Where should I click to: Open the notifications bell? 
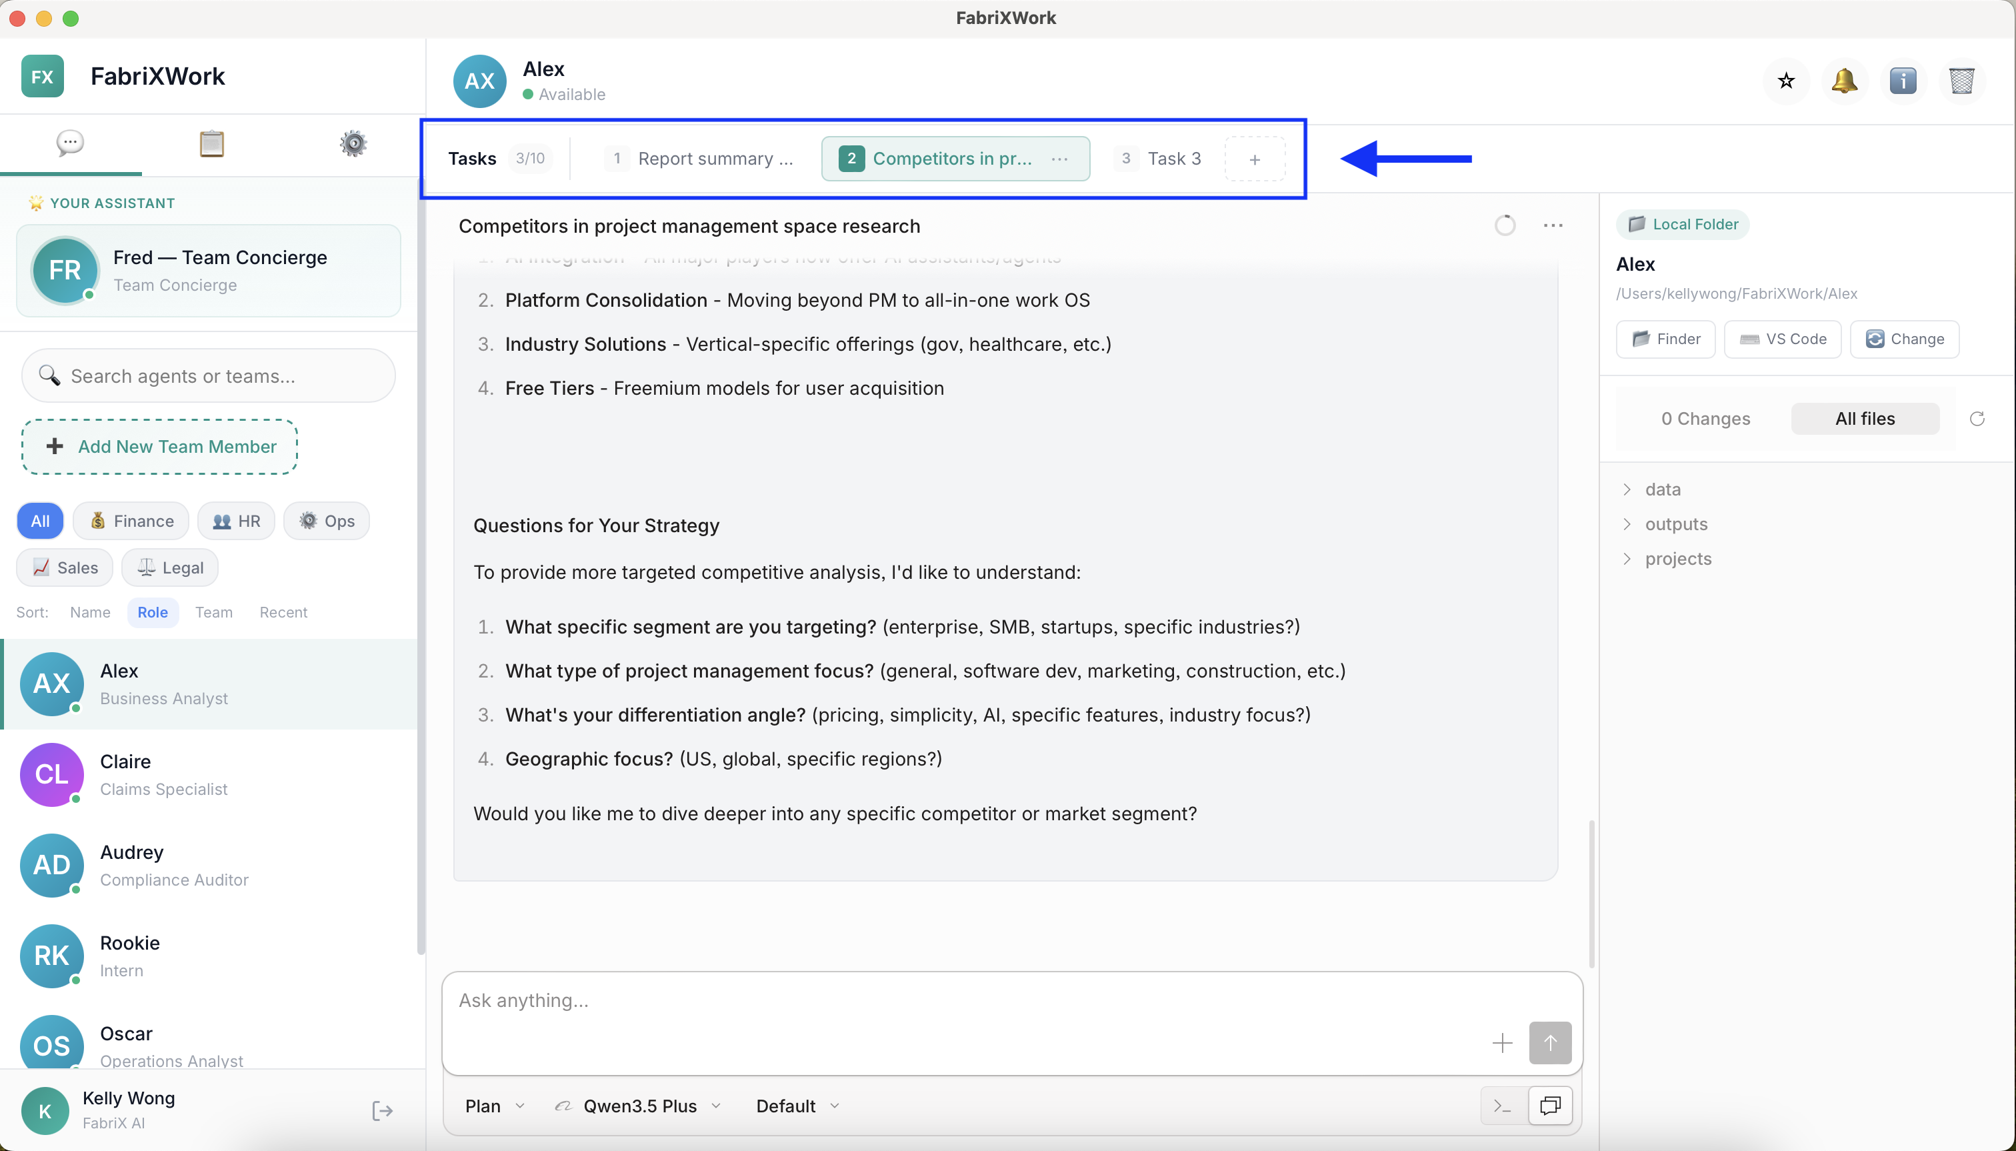pyautogui.click(x=1845, y=81)
